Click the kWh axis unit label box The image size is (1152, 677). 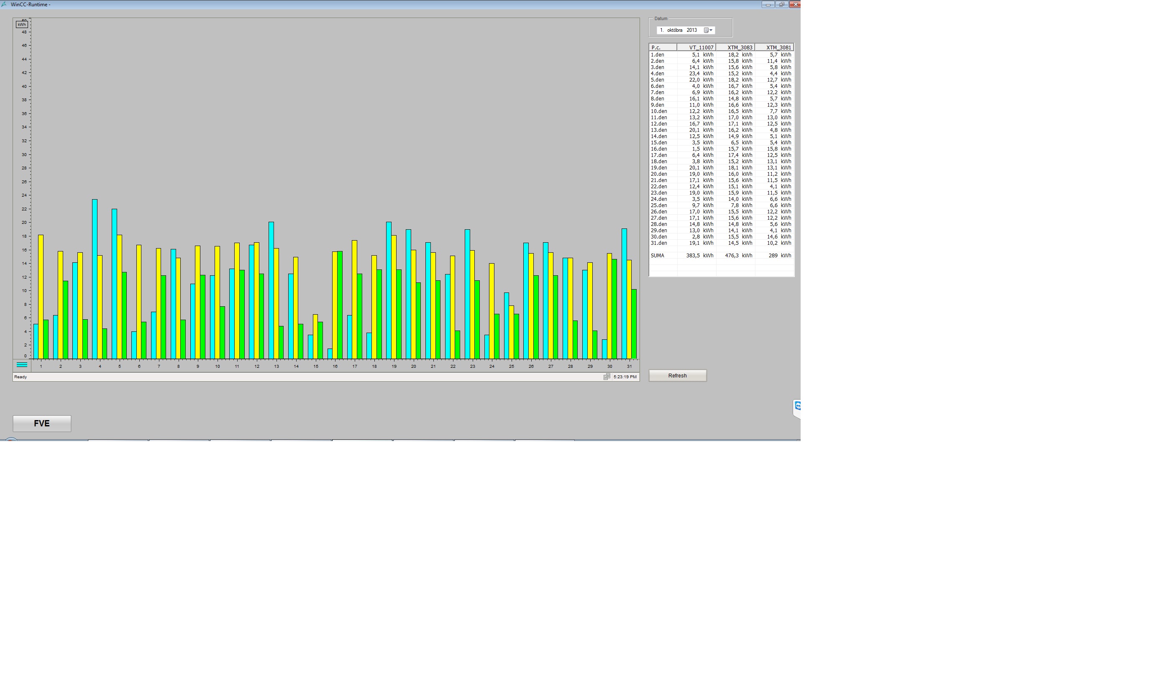tap(21, 24)
